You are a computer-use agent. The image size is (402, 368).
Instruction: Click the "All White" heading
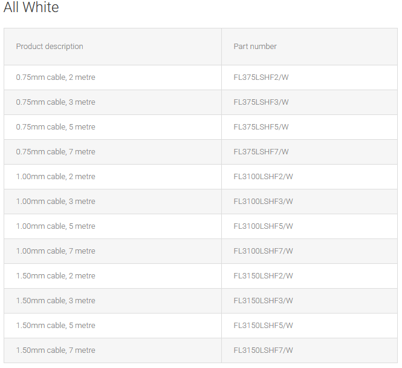[x=31, y=8]
